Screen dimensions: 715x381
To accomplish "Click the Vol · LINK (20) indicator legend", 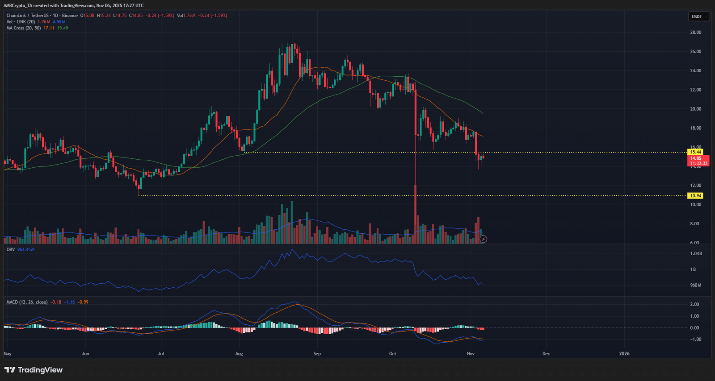I will pos(21,22).
